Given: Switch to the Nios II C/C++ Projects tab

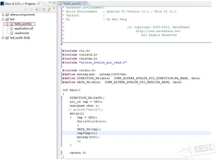Looking at the screenshot, I should 20,4.
